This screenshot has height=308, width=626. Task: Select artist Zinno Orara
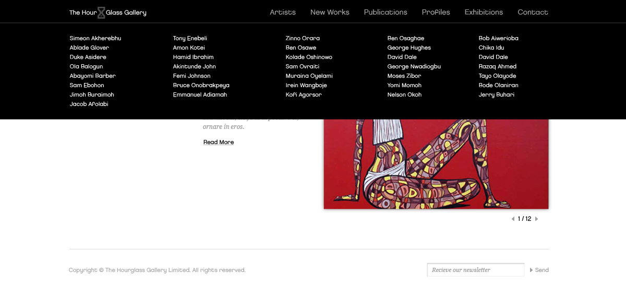point(303,38)
